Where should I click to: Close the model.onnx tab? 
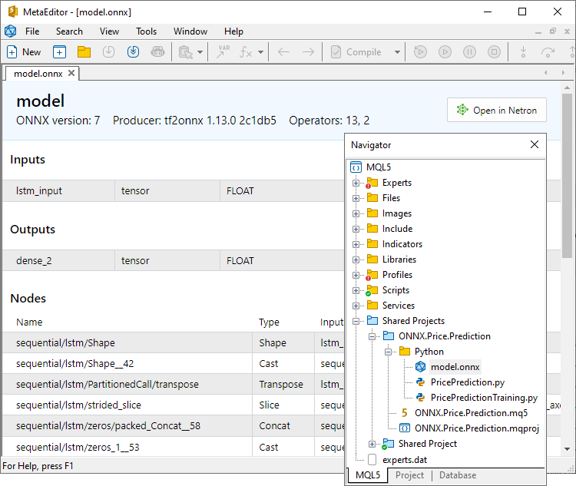(x=71, y=73)
